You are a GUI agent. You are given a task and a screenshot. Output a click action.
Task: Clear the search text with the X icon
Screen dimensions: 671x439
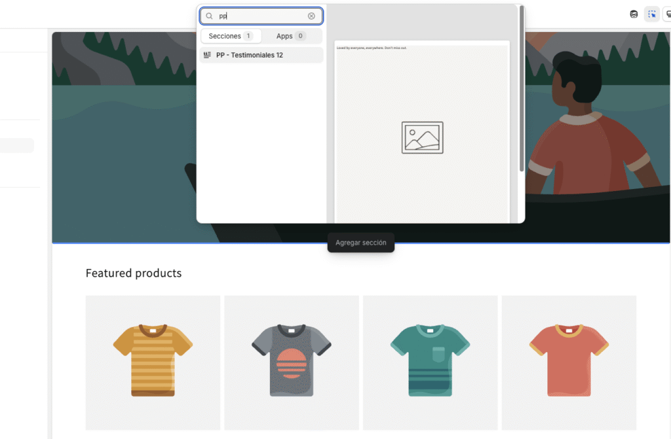311,16
